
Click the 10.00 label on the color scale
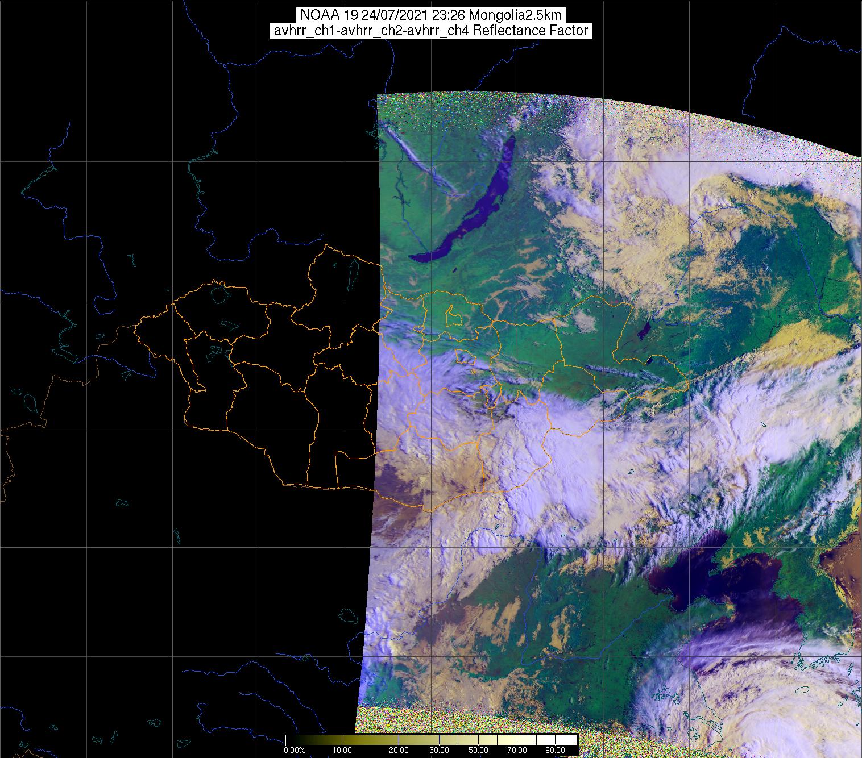coord(343,751)
